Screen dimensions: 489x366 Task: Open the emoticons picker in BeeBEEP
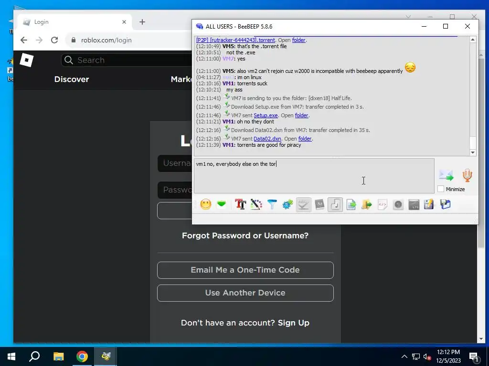[205, 204]
